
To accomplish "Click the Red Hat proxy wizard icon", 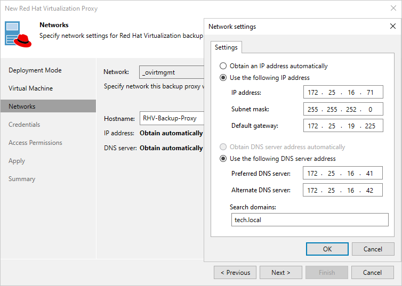I will pos(19,34).
